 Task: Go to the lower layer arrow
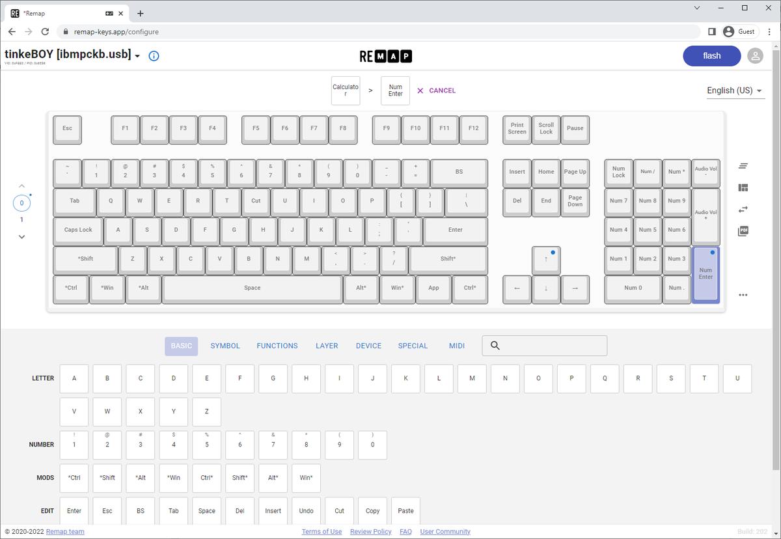click(x=21, y=237)
